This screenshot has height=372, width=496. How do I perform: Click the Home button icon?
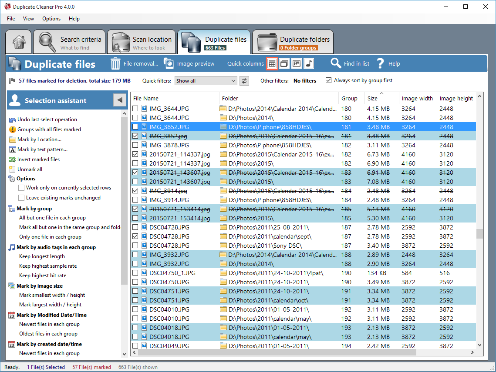[x=18, y=42]
